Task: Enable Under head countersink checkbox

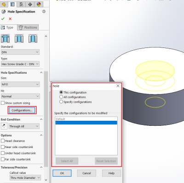Action: click(3, 153)
